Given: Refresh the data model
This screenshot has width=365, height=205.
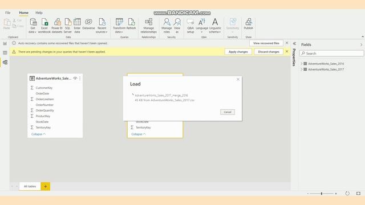Looking at the screenshot, I should [131, 24].
